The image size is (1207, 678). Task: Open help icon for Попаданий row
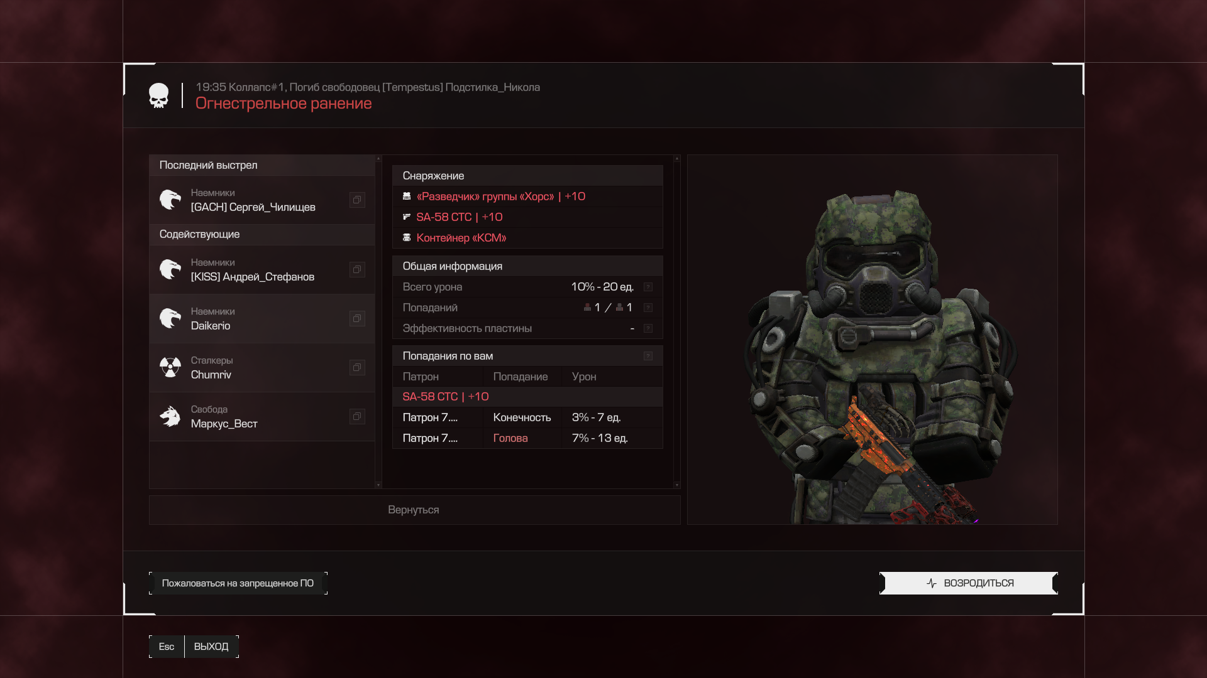(648, 308)
